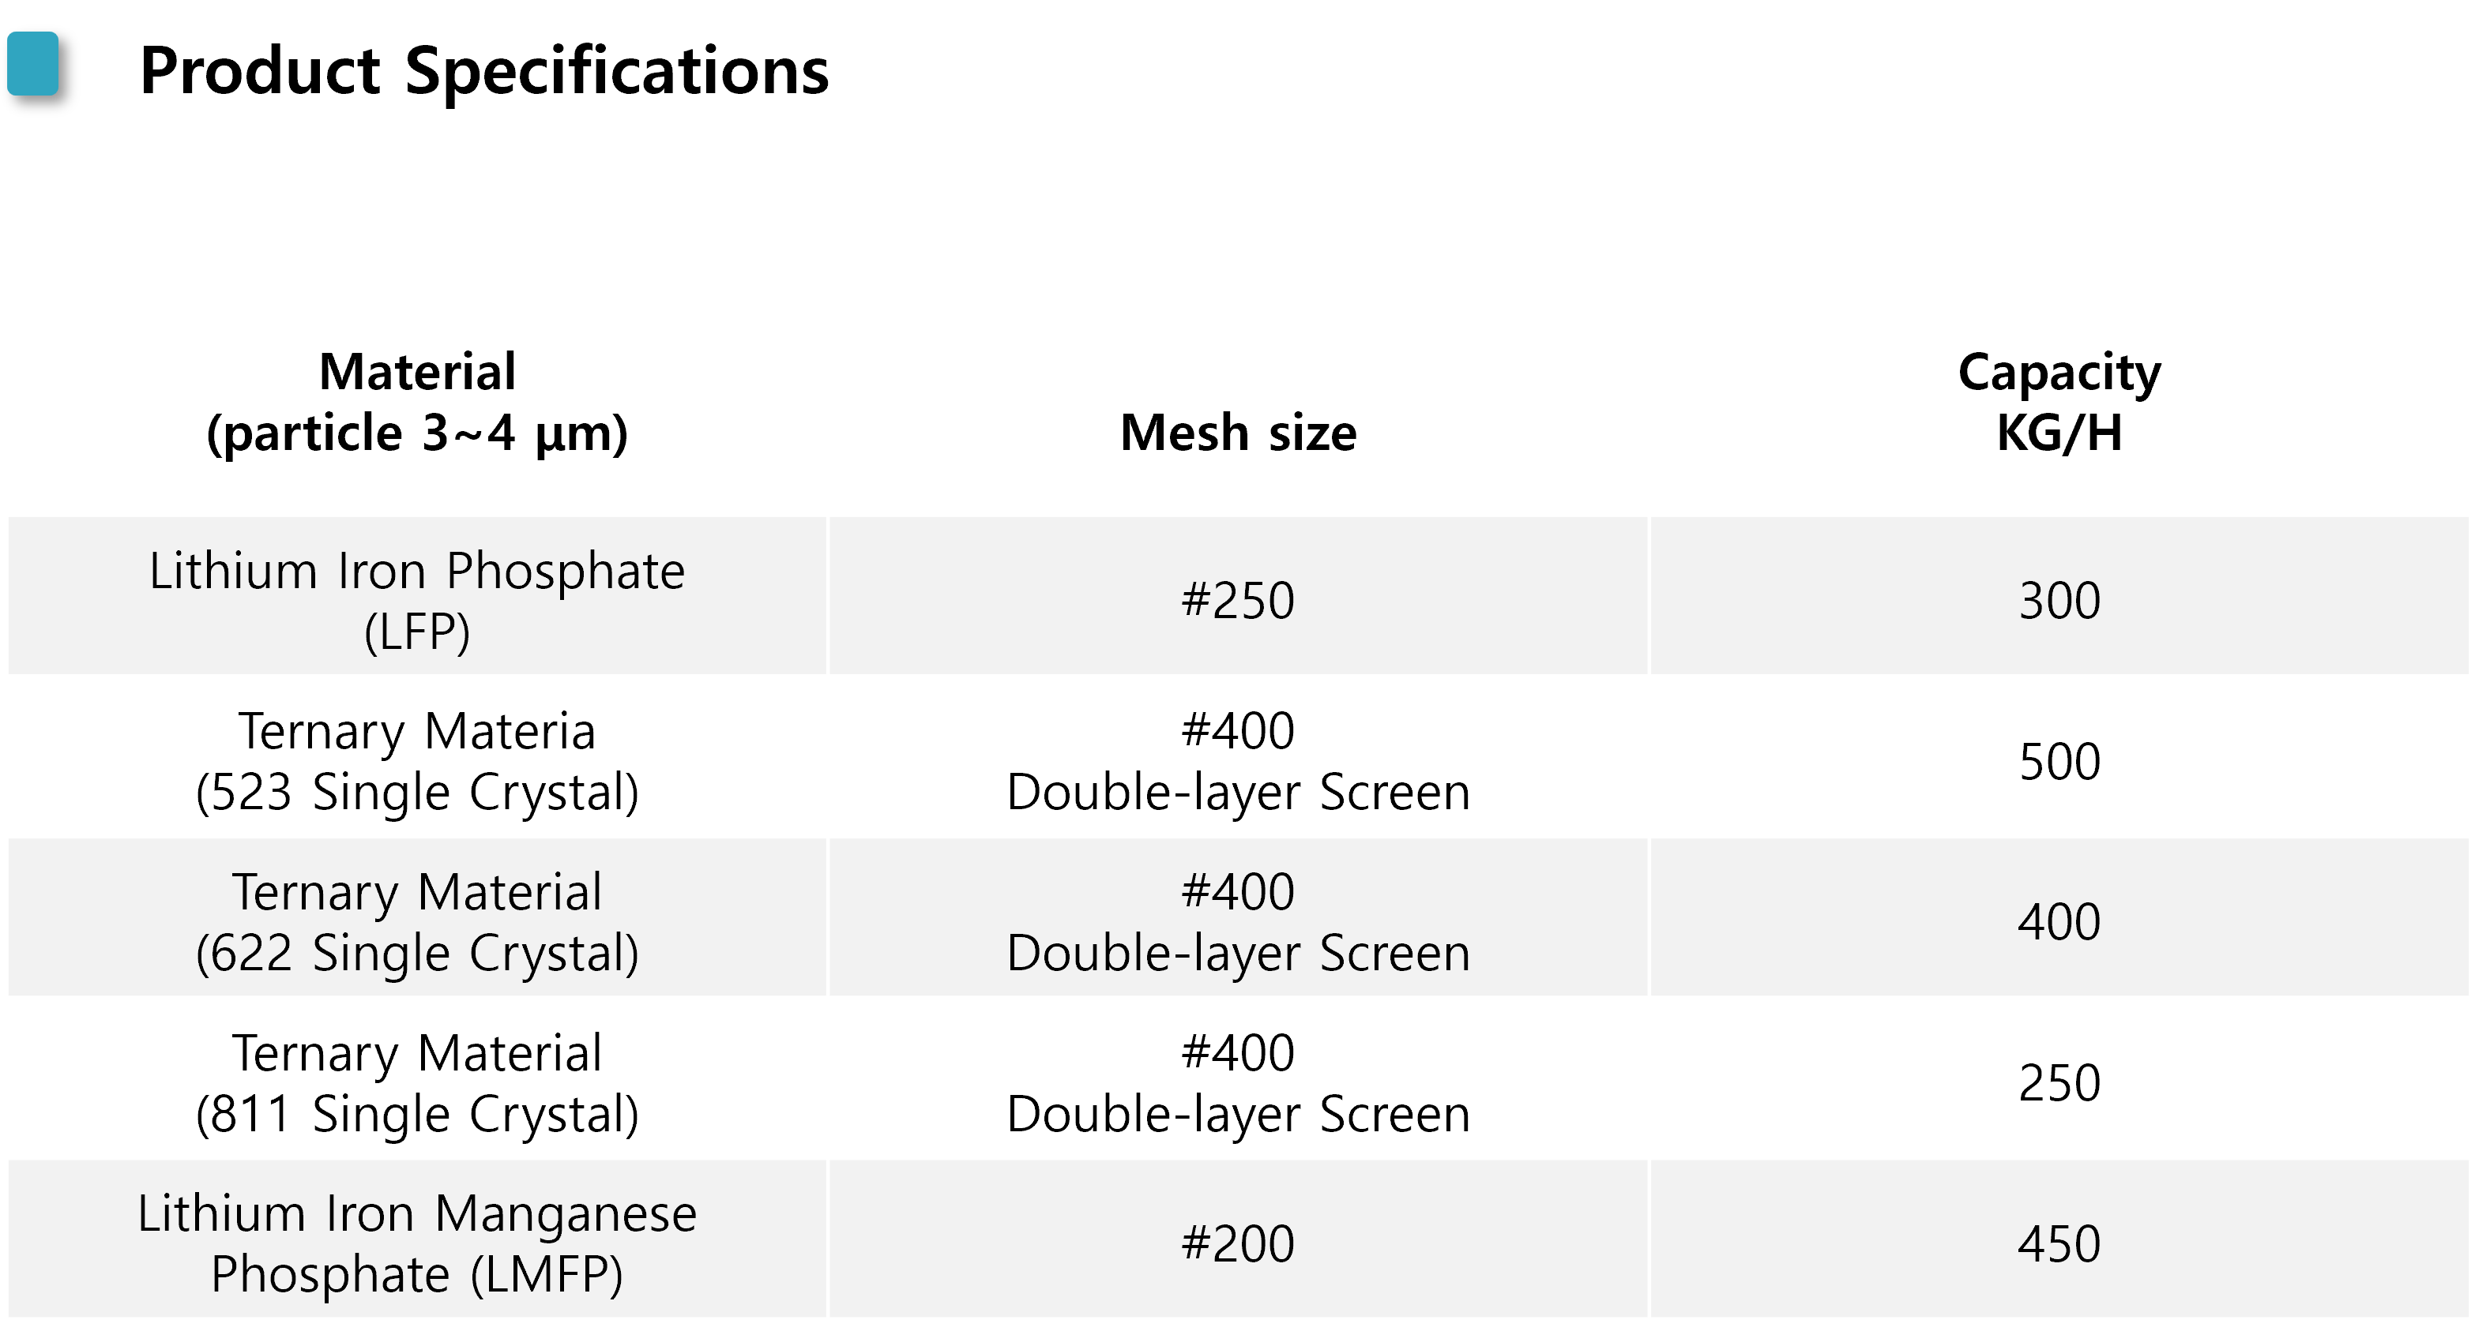The height and width of the screenshot is (1331, 2475).
Task: Click the Mesh size column header
Action: 1237,431
